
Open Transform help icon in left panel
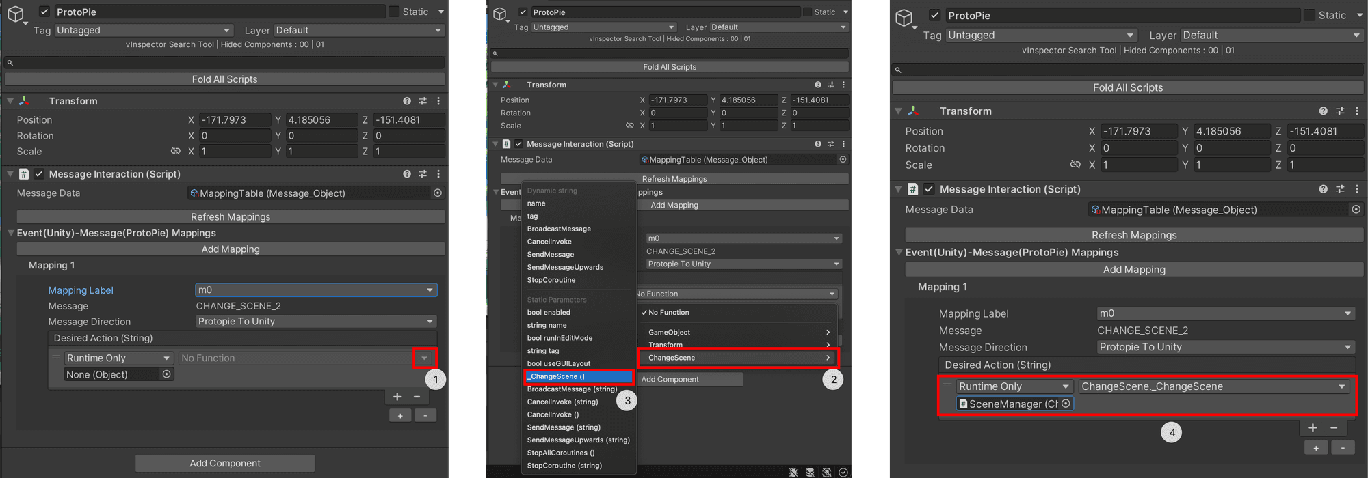coord(407,101)
